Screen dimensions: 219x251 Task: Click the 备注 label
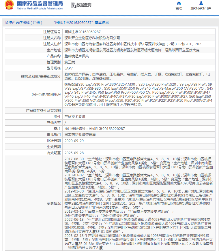coord(57,129)
